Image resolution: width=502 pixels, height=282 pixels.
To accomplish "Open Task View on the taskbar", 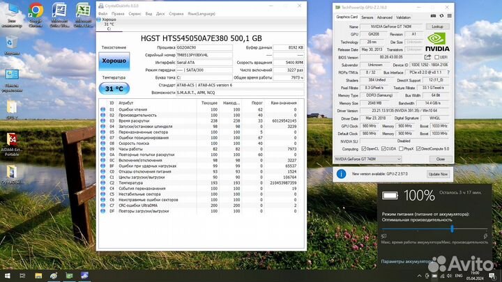I will [22, 276].
